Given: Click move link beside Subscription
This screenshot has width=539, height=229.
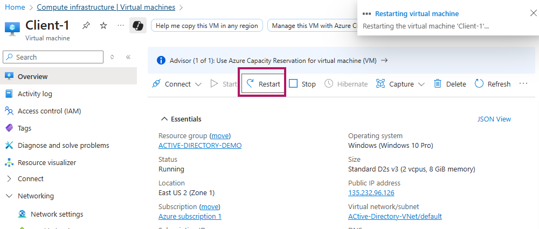Looking at the screenshot, I should (210, 207).
